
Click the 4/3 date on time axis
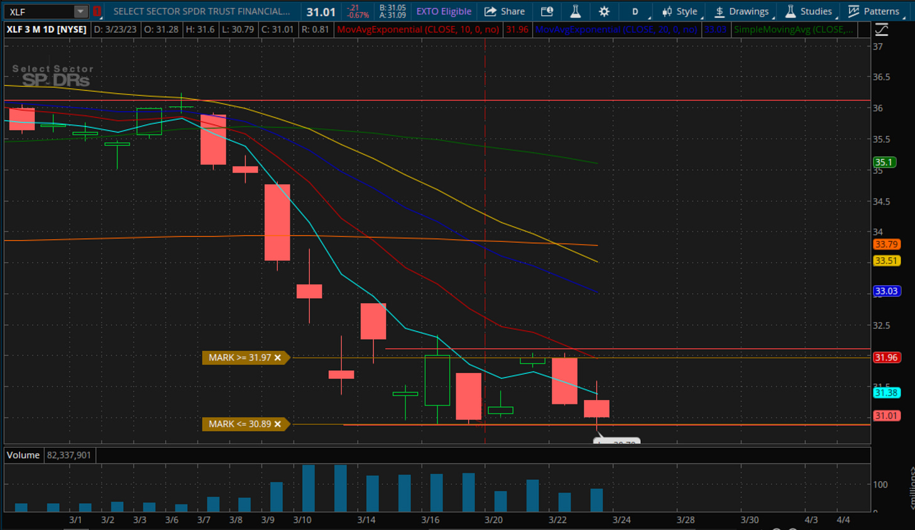point(811,520)
